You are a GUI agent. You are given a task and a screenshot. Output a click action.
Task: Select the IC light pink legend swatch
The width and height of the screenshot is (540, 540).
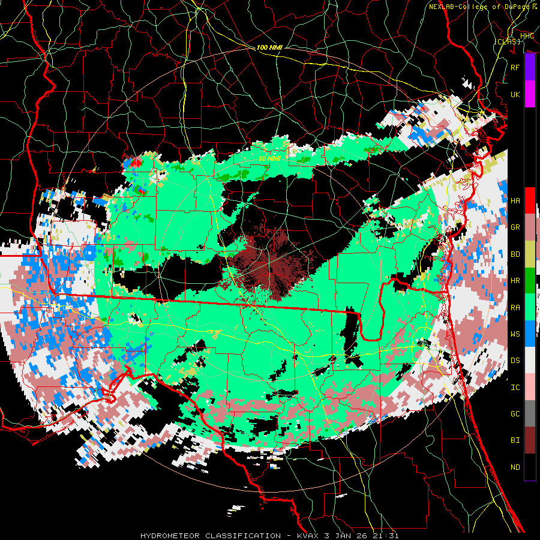(x=530, y=387)
